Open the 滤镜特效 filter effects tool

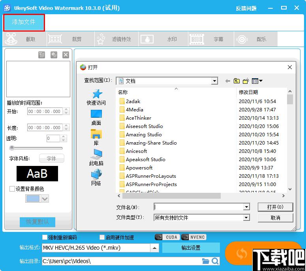tap(116, 39)
